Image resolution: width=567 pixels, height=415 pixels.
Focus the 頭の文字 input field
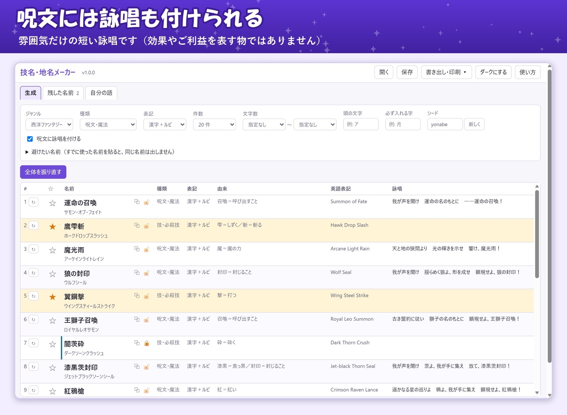[361, 124]
